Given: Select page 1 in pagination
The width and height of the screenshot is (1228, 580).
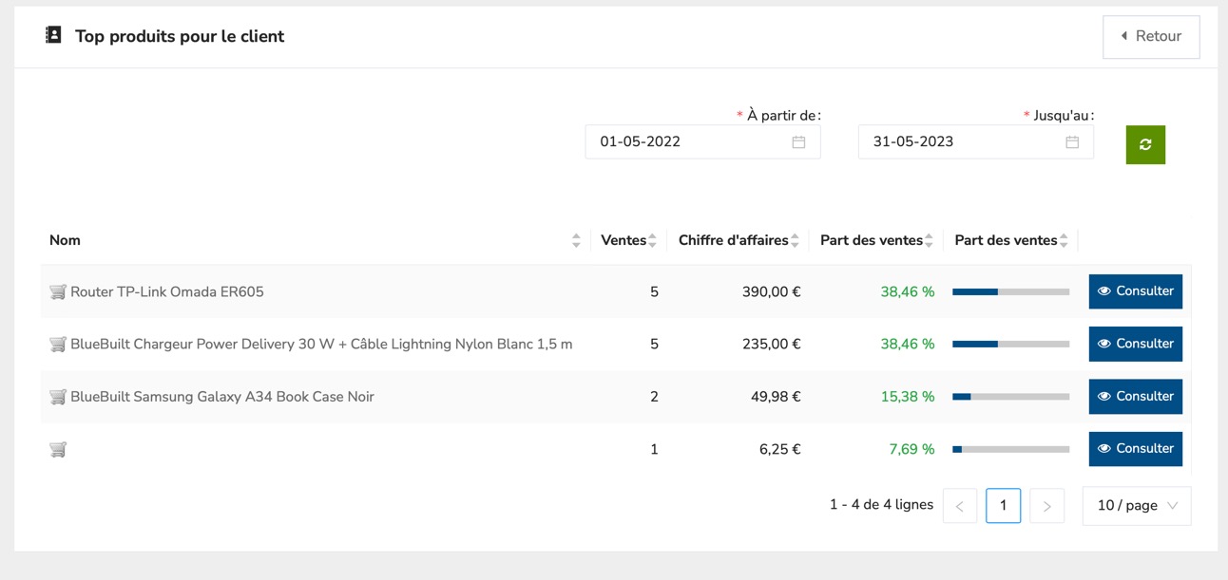Looking at the screenshot, I should (1003, 506).
